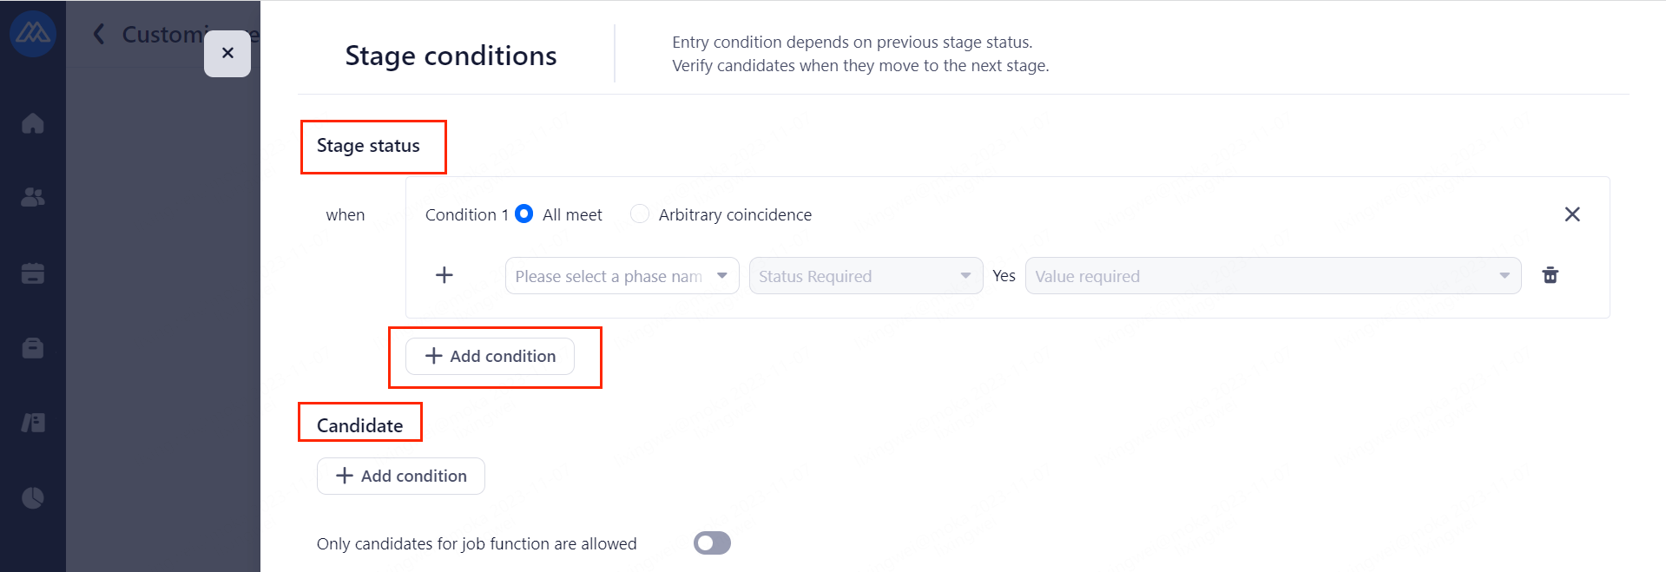Click the plus icon beside phase dropdown

[x=444, y=275]
